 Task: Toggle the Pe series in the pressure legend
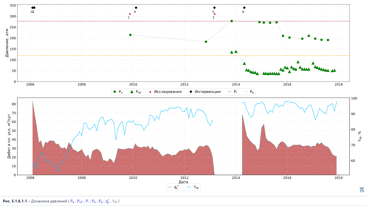pyautogui.click(x=118, y=92)
